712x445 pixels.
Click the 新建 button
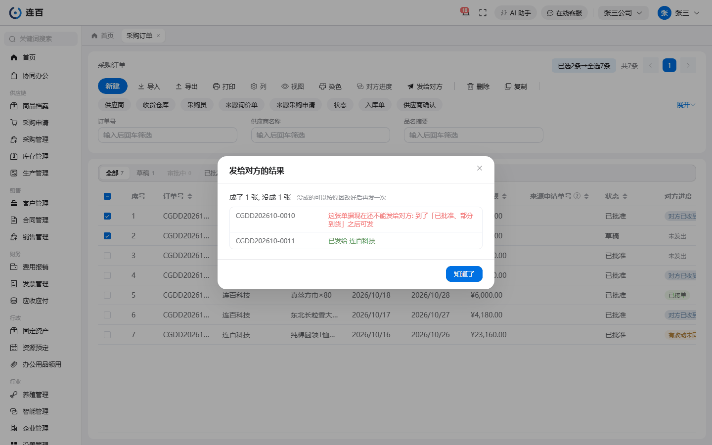[x=113, y=86]
